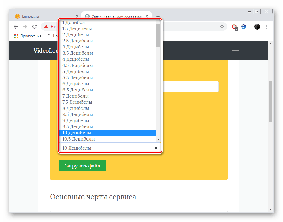Pick the highlighted 10 Децибелы entry
Viewport: 283px width, 222px height.
click(x=107, y=133)
